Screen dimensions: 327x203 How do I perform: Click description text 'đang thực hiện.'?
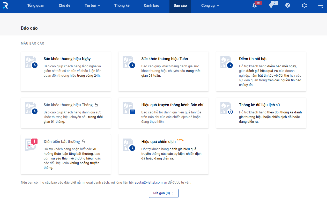pos(153,122)
